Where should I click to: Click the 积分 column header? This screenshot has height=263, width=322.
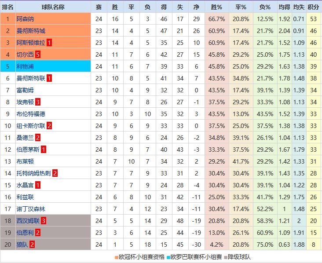(313, 7)
